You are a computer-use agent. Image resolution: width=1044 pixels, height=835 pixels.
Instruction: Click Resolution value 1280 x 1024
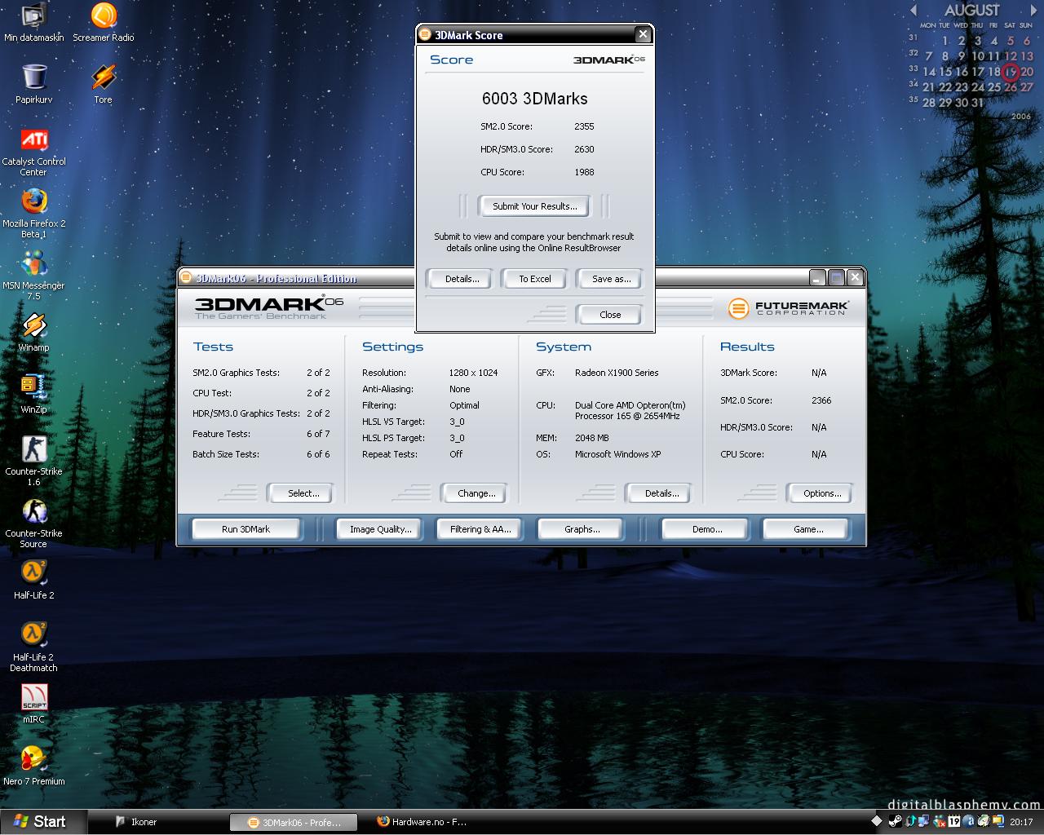tap(473, 373)
